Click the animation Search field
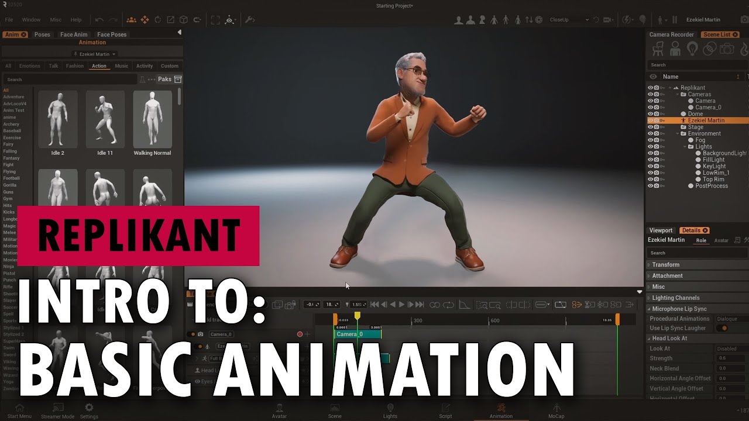 [70, 79]
